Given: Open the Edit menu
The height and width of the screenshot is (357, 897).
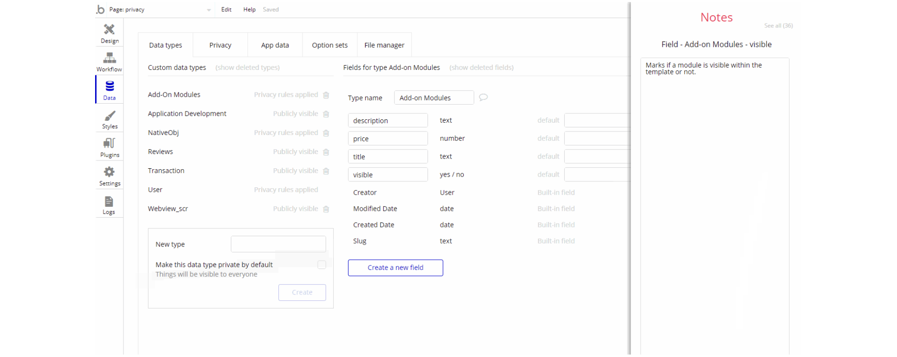Looking at the screenshot, I should pos(226,9).
